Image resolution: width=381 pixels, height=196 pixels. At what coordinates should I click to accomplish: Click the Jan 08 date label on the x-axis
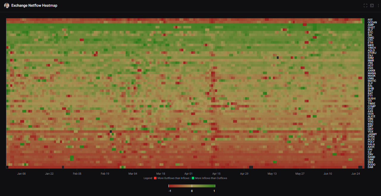pyautogui.click(x=21, y=173)
